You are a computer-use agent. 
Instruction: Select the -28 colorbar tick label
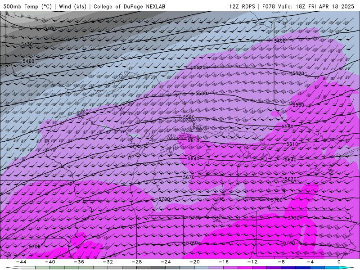pos(137,262)
